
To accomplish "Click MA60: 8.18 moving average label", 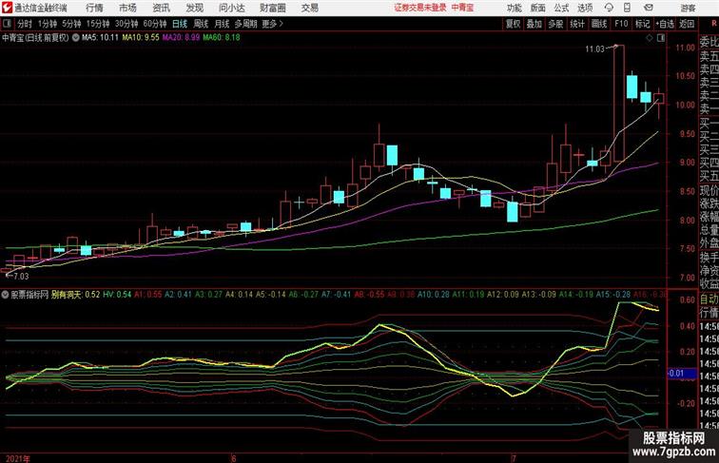I will 222,38.
